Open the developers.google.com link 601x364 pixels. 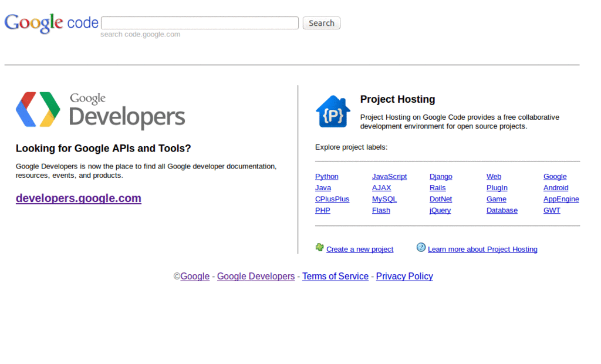tap(79, 198)
